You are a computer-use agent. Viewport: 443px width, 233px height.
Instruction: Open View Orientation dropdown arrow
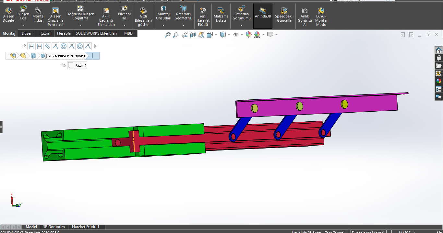tap(216, 35)
